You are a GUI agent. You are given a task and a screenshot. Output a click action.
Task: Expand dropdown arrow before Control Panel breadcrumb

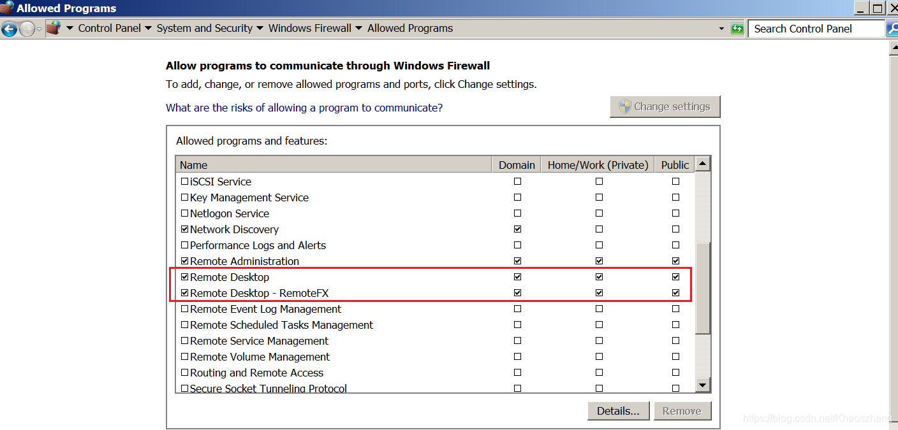coord(69,28)
